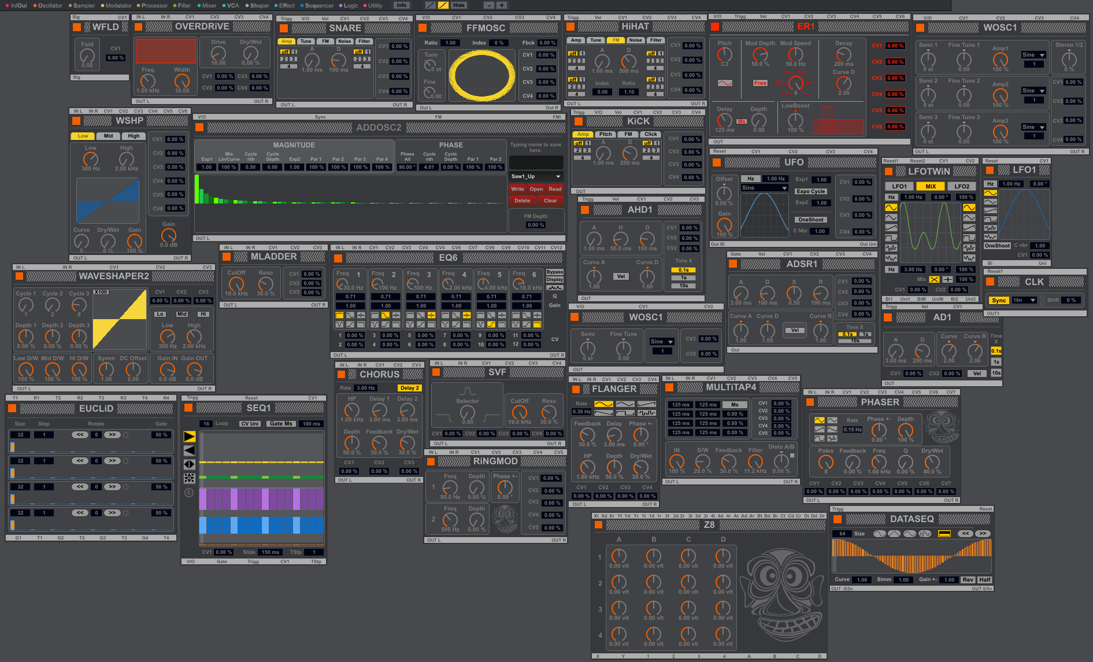
Task: Click the sine wave icon in PHASER
Action: [820, 420]
